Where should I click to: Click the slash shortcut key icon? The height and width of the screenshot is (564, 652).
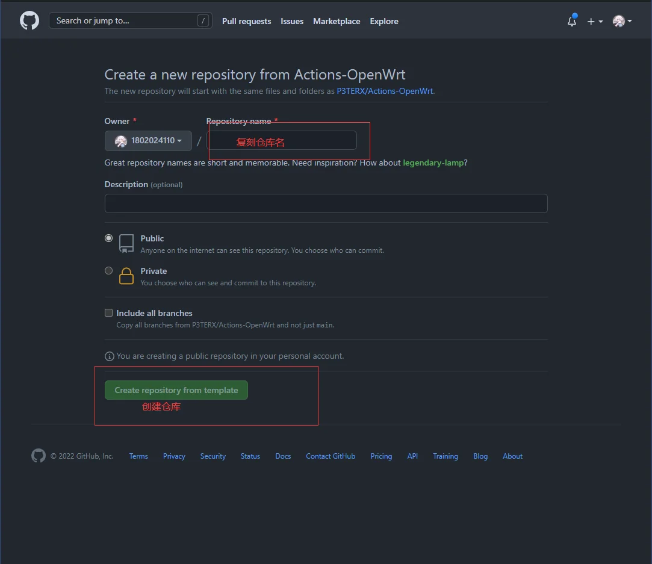pos(203,20)
